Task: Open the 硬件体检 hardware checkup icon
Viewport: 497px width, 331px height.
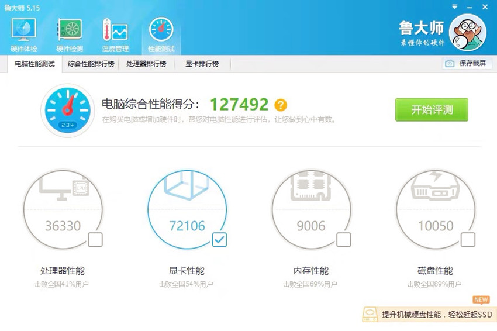Action: 24,35
